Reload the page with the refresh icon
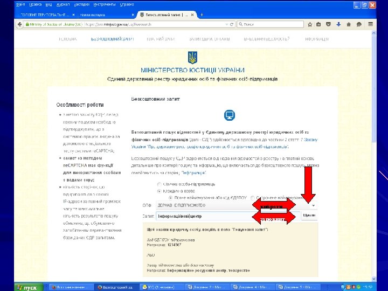This screenshot has height=291, width=388. (x=232, y=24)
